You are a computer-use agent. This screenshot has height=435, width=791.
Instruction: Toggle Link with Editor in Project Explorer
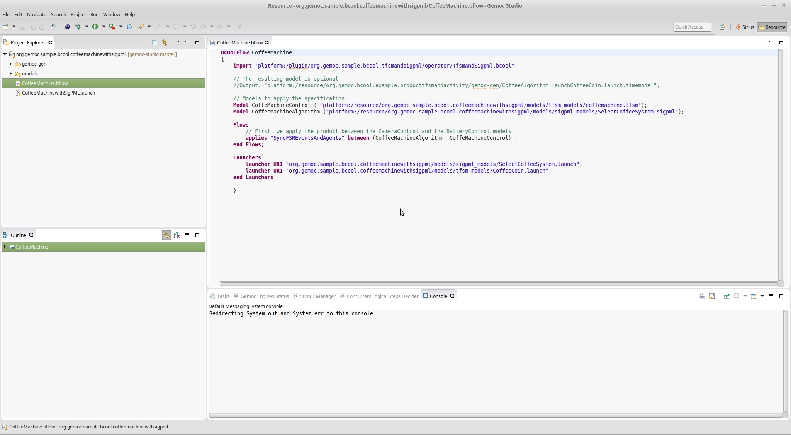pyautogui.click(x=165, y=42)
